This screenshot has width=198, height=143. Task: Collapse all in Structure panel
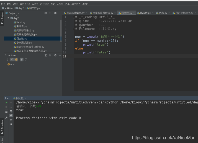click(50, 55)
